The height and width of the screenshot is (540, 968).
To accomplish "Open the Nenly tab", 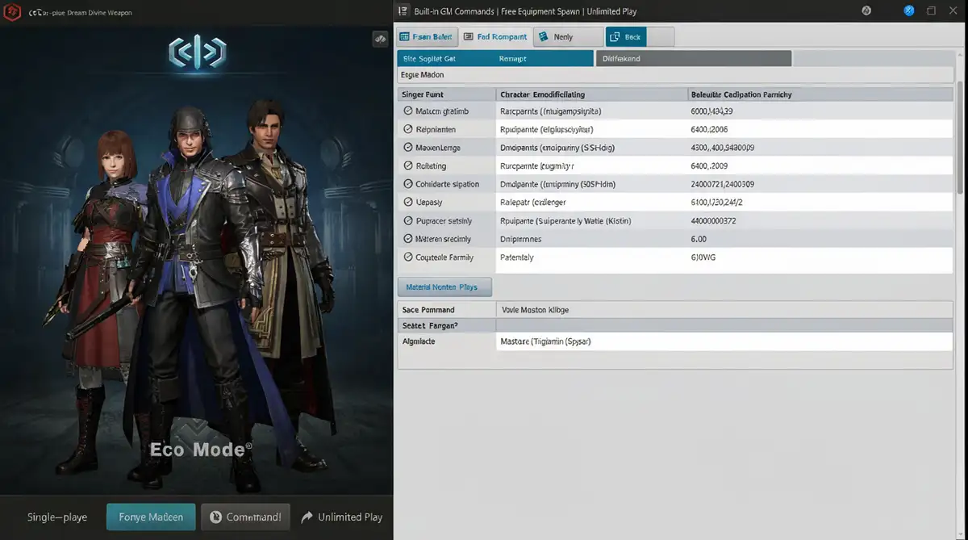I will (x=568, y=37).
